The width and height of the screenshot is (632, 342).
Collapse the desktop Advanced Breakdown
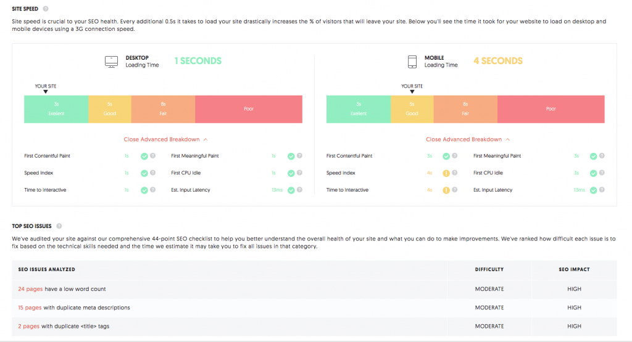point(165,139)
